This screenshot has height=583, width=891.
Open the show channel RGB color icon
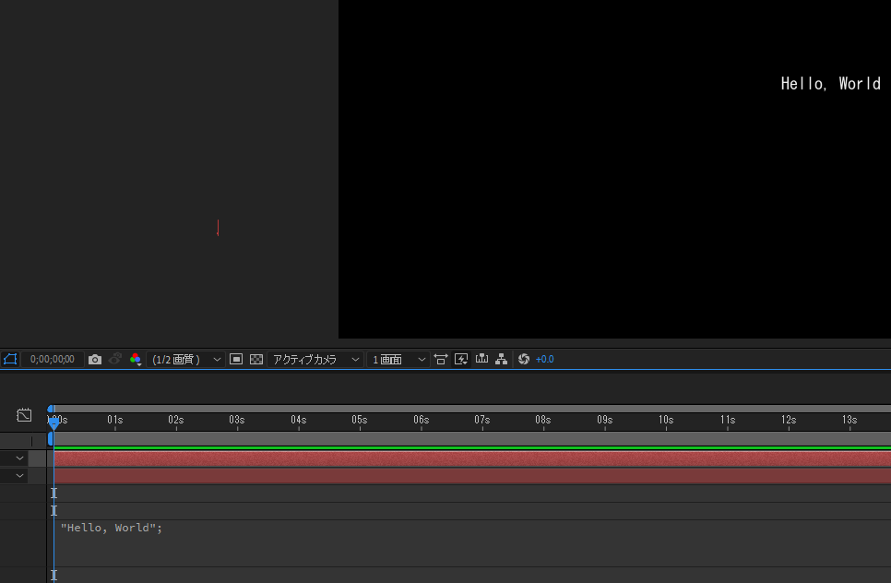tap(136, 359)
